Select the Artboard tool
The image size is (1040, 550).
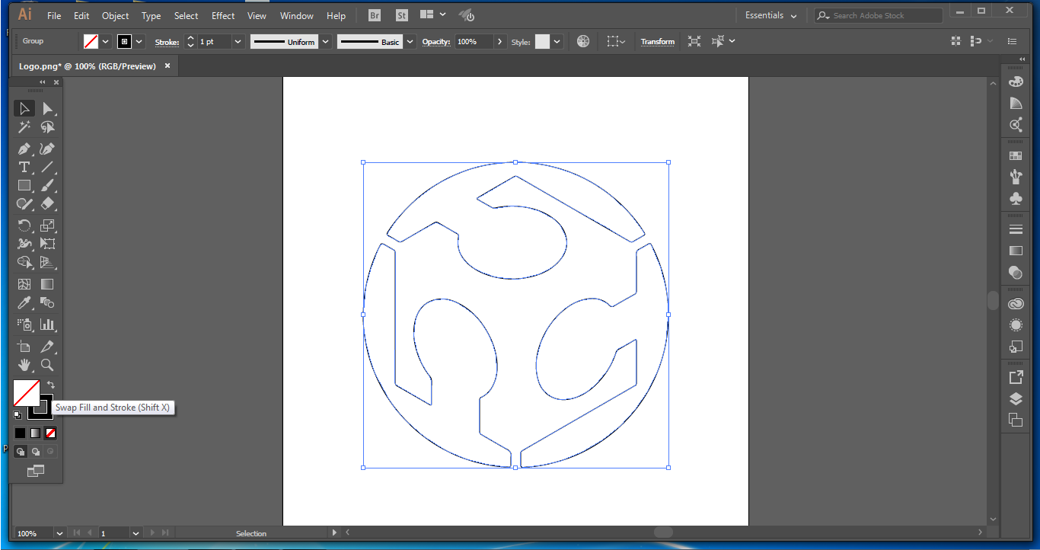(x=24, y=347)
